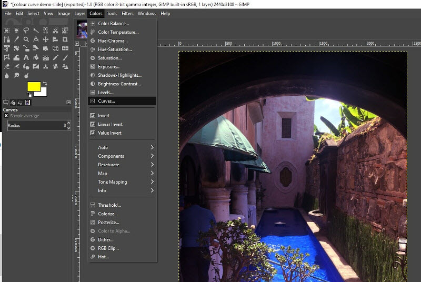Select the Paths tool
Viewport: 421px width, 282px height.
[x=6, y=39]
